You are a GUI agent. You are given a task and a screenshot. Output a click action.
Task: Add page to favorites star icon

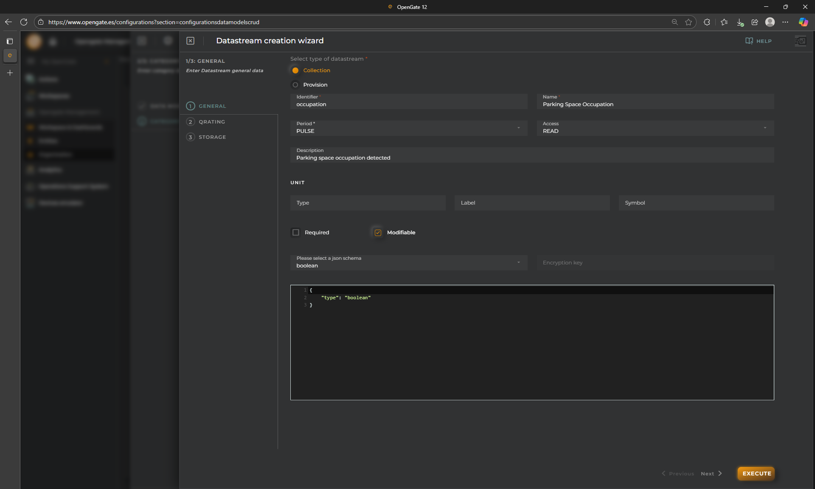point(688,22)
